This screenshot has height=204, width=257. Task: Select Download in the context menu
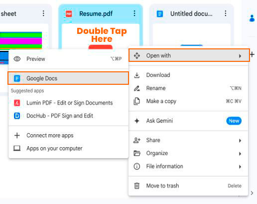tap(188, 75)
